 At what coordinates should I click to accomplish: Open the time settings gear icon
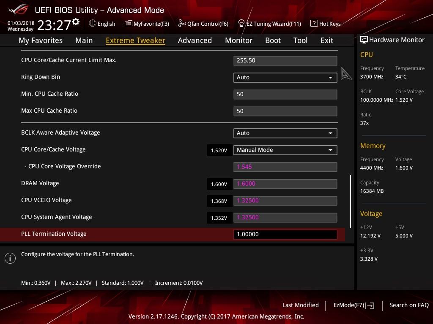tap(76, 22)
